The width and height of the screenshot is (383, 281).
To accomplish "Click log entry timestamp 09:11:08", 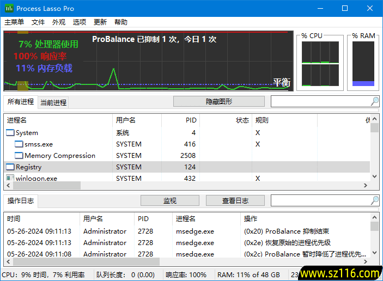I will (39, 254).
